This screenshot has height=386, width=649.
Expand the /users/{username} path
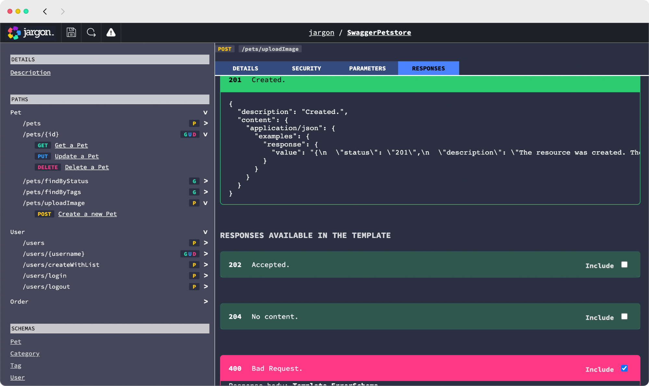tap(206, 254)
